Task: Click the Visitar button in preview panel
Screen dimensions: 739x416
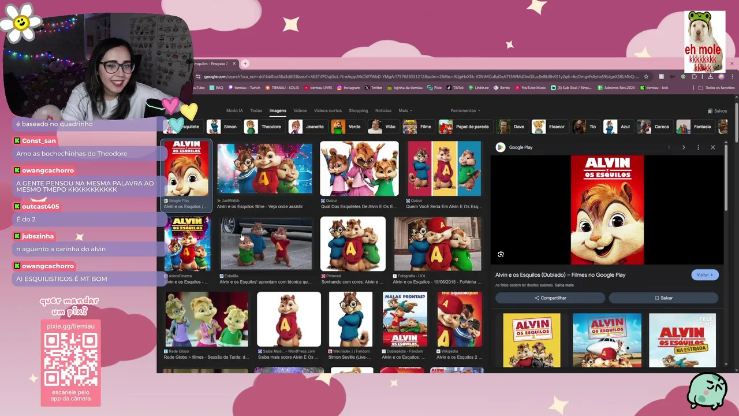Action: [x=705, y=275]
